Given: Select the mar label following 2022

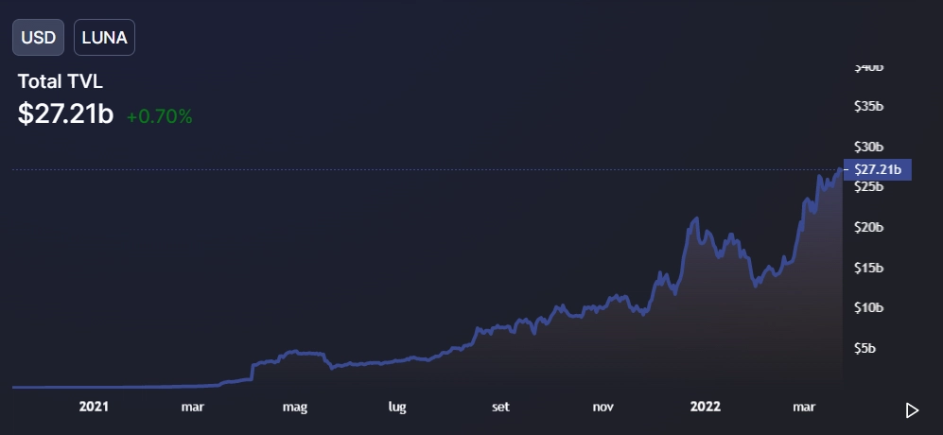Looking at the screenshot, I should tap(804, 408).
